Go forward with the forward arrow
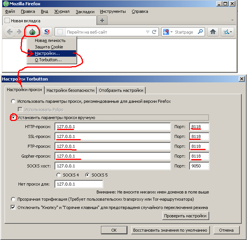This screenshot has height=240, width=247. click(x=19, y=32)
